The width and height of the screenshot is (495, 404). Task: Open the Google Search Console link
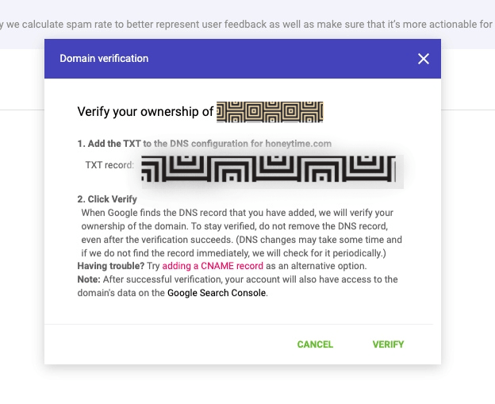tap(217, 293)
